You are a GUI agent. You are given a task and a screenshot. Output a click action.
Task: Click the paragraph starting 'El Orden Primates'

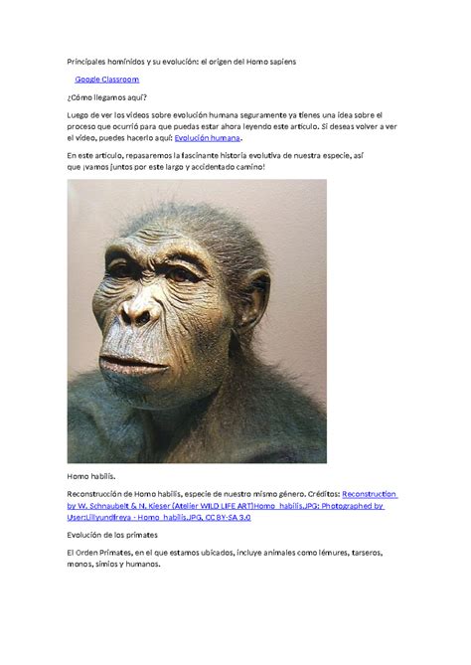pyautogui.click(x=225, y=559)
